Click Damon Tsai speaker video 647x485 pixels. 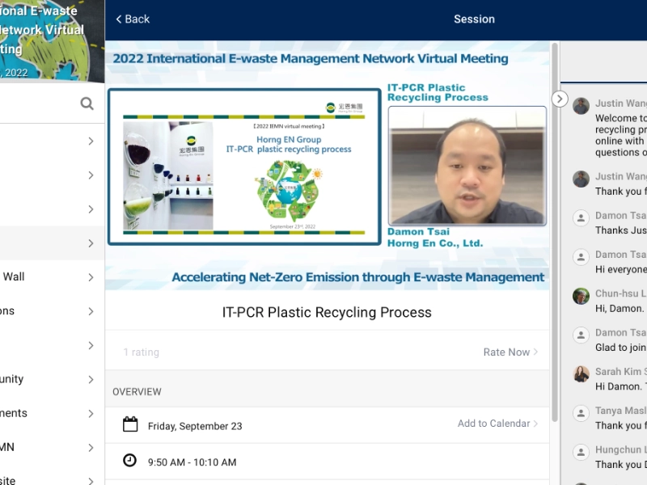(467, 166)
